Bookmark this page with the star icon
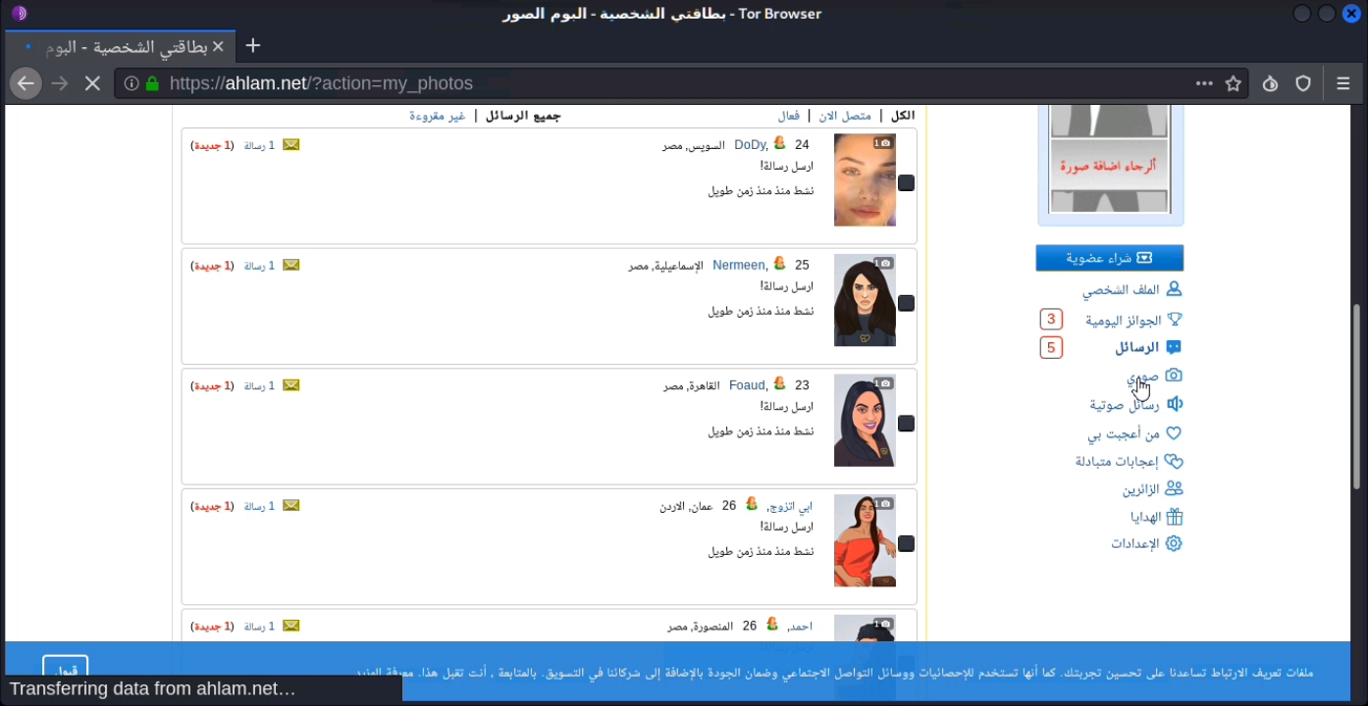This screenshot has height=706, width=1368. (x=1234, y=83)
